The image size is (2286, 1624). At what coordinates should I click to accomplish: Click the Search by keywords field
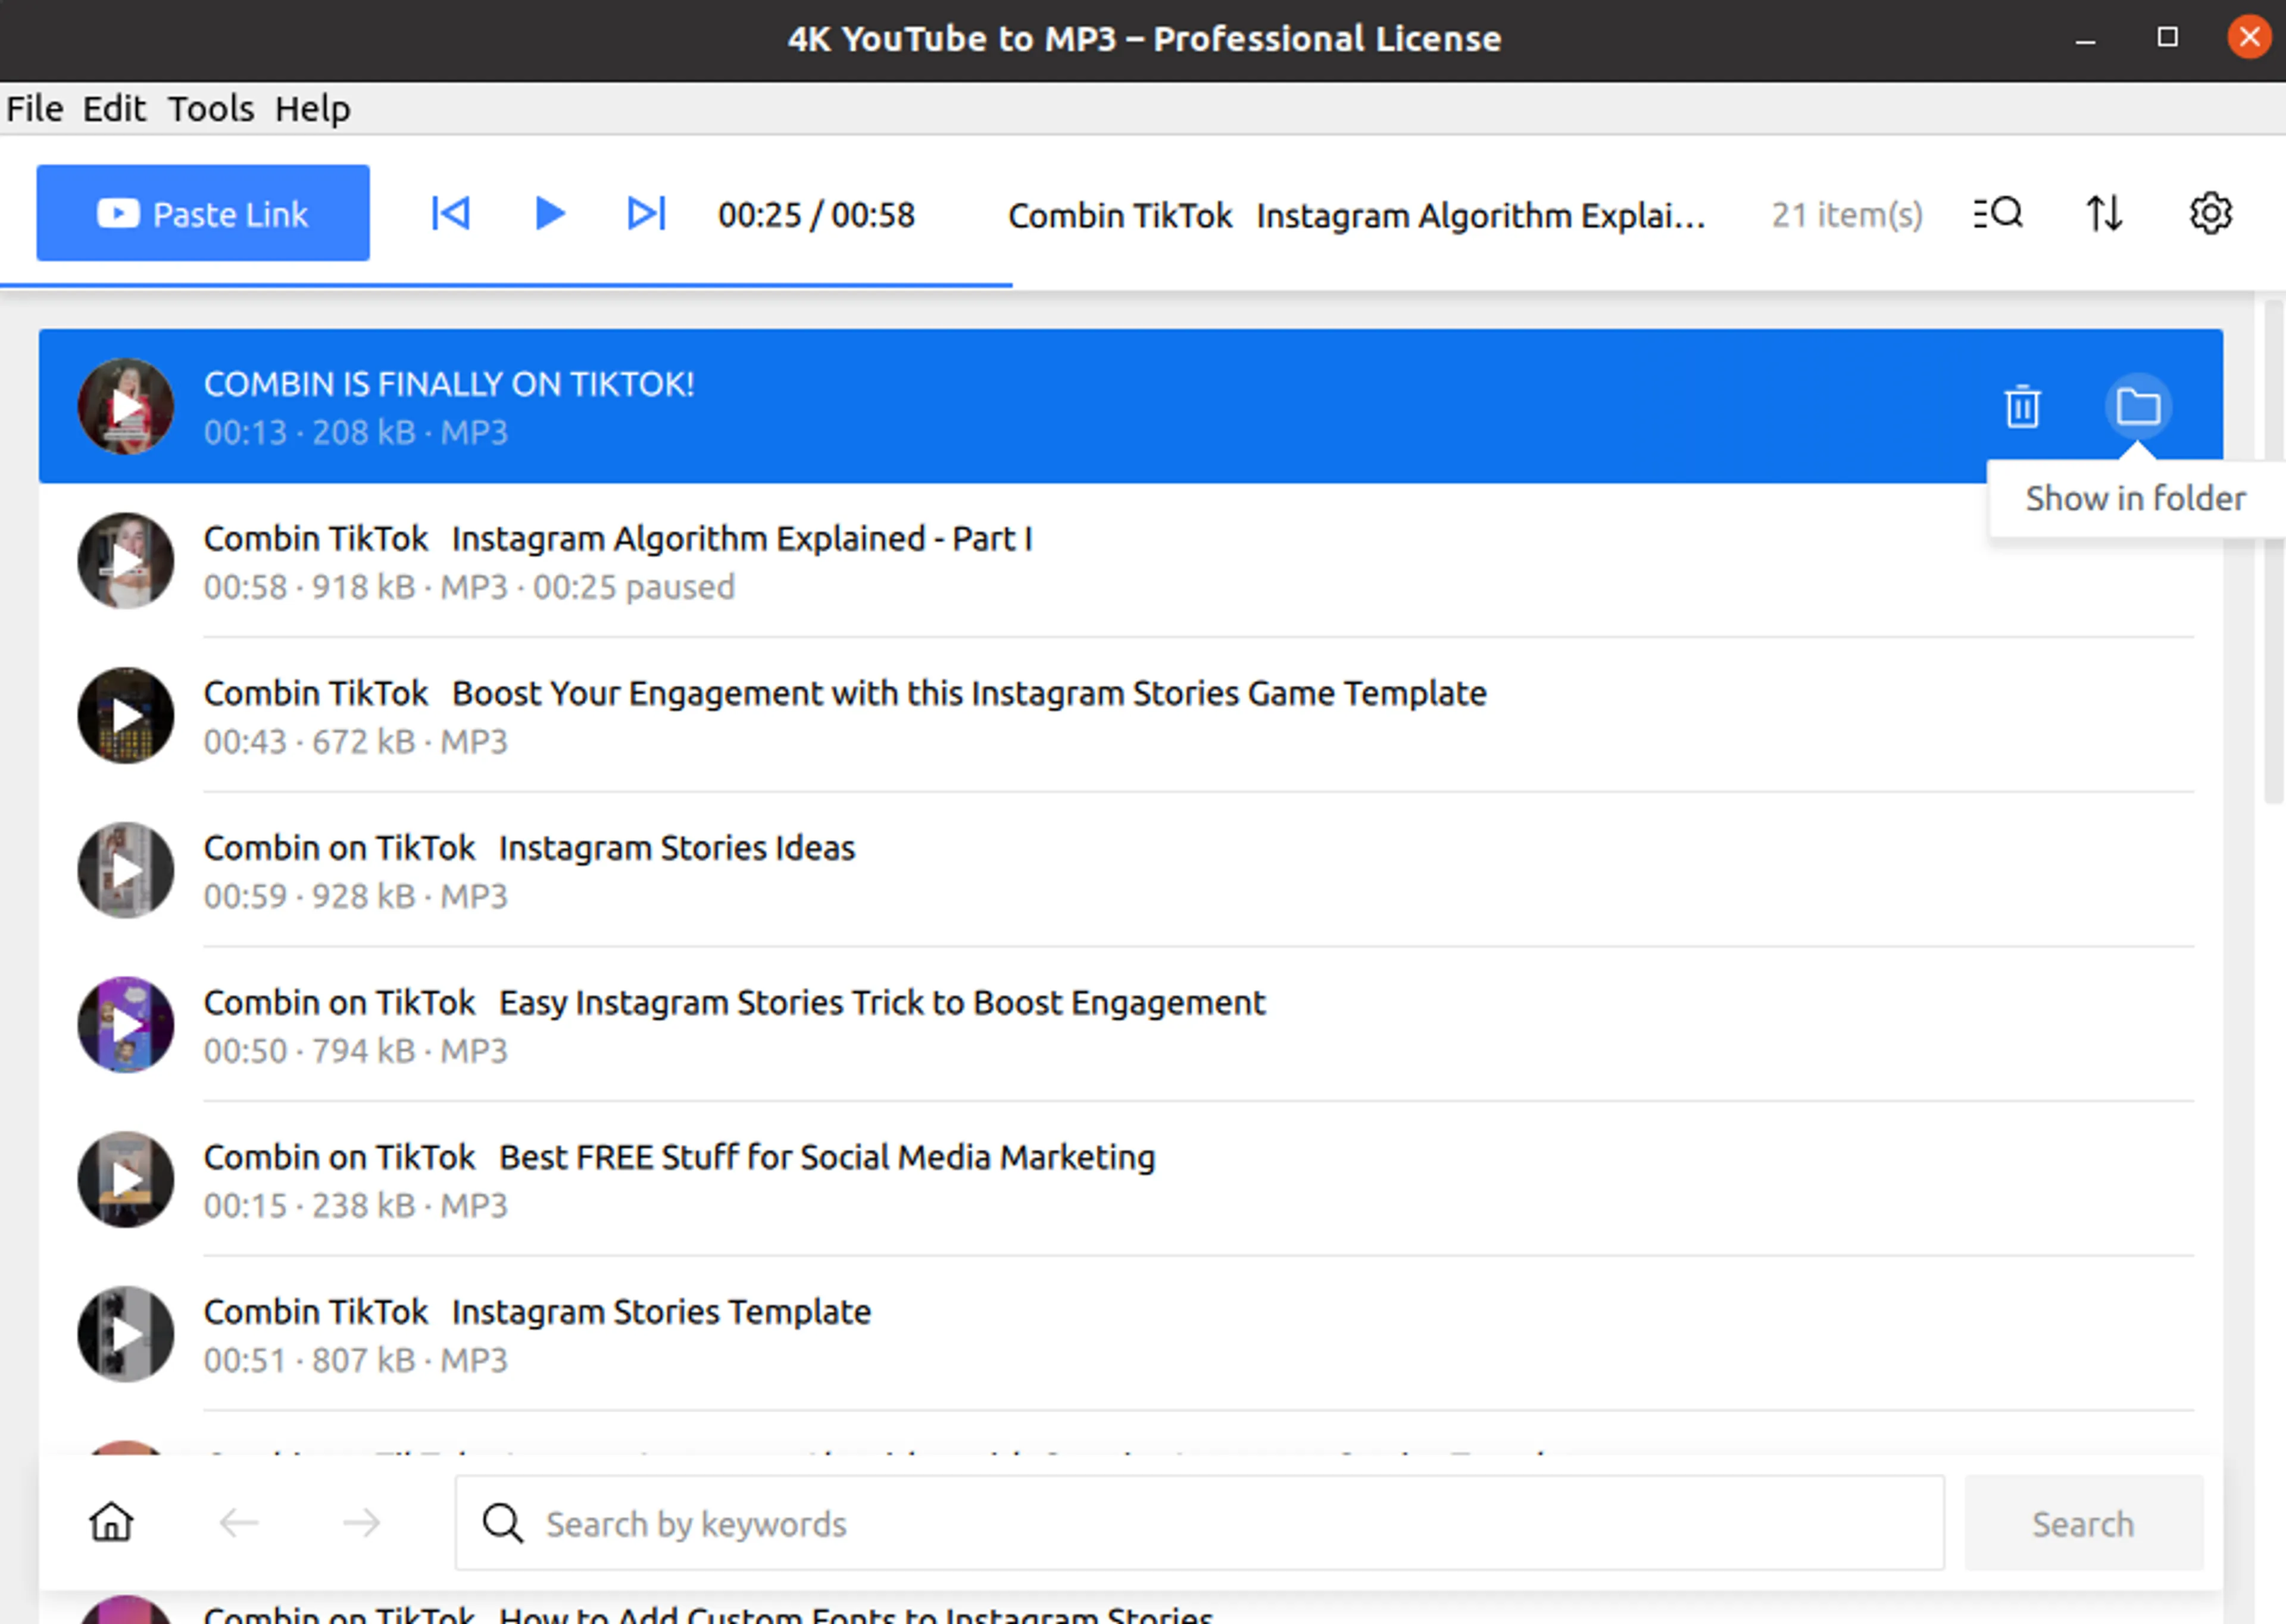[x=1200, y=1522]
